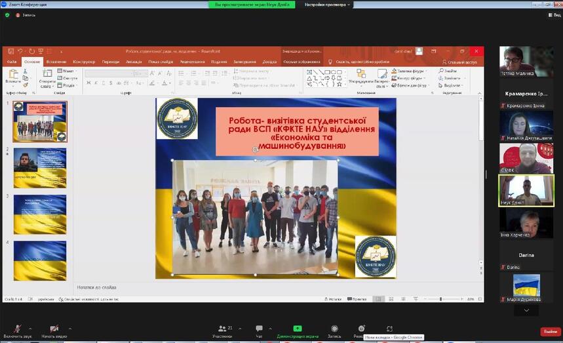Unmute microphone in Zoom toolbar

(x=17, y=331)
